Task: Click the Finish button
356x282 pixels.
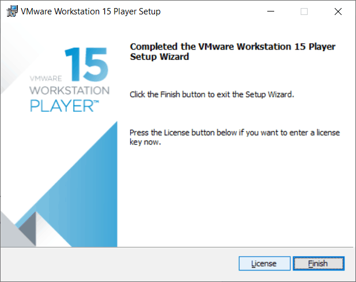Action: [318, 264]
